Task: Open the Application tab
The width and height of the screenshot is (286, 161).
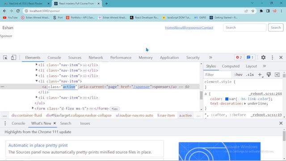Action: tap(169, 58)
